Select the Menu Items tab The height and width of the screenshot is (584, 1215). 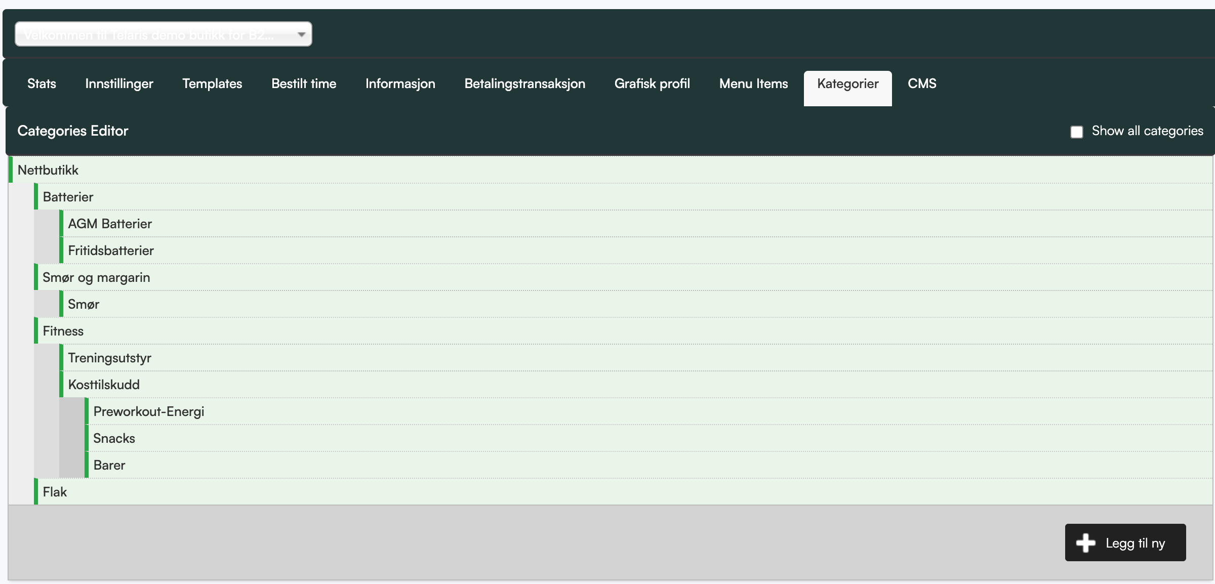point(753,84)
